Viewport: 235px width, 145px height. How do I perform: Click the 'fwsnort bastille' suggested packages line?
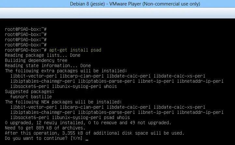pos(31,97)
